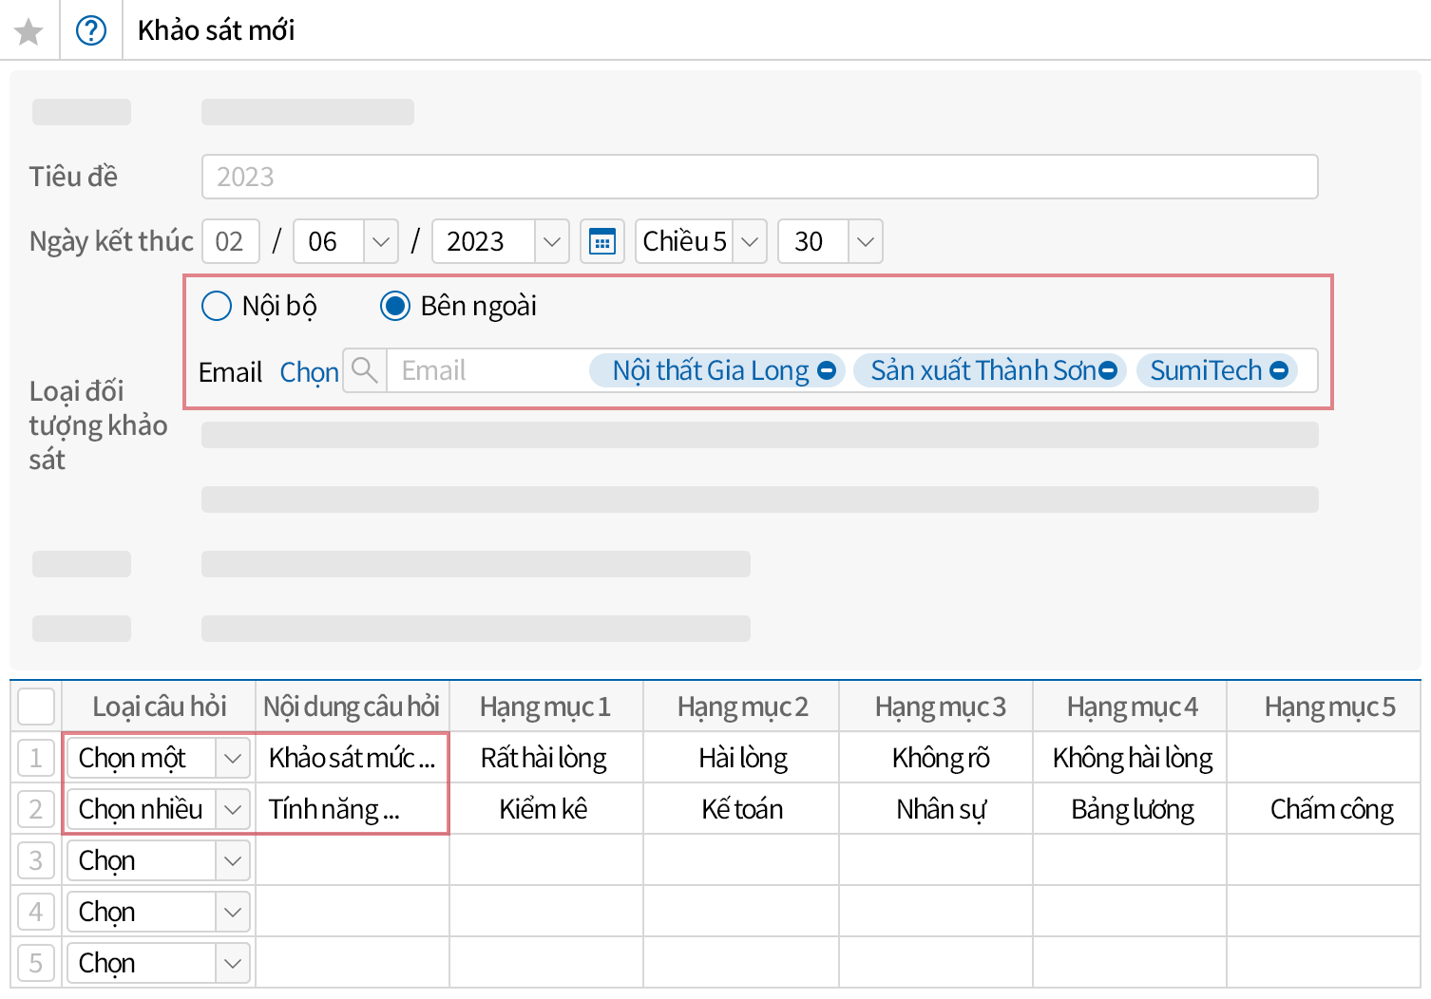1431x999 pixels.
Task: Remove the Sản xuất Thành Sơn recipient
Action: (x=1108, y=370)
